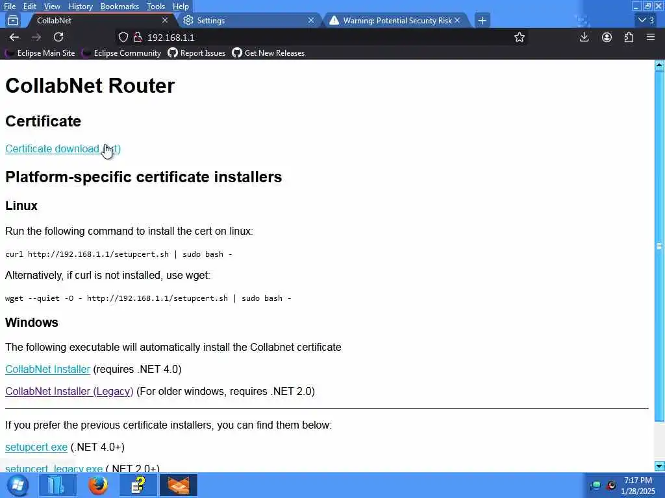Open the History menu
Screen dimensions: 665x498
pyautogui.click(x=80, y=6)
